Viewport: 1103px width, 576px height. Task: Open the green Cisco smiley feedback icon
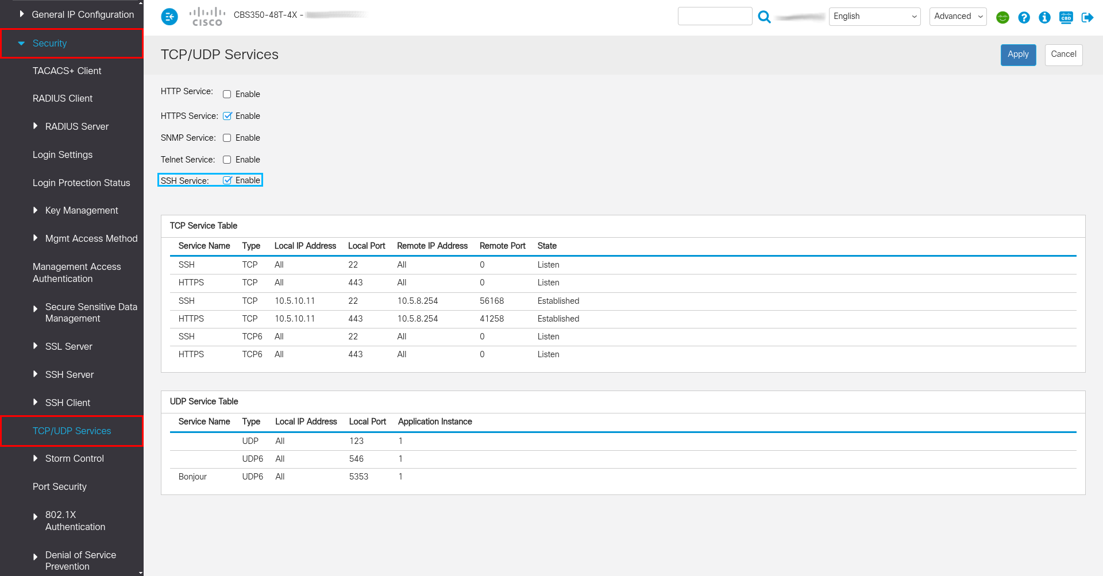pos(1002,17)
